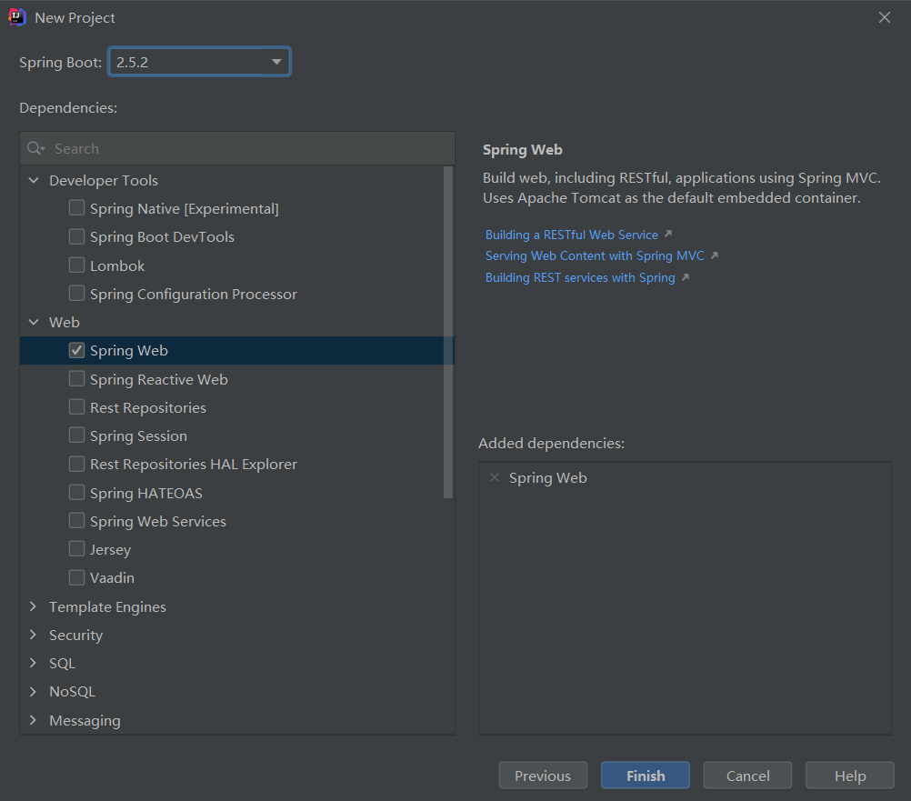Viewport: 911px width, 801px height.
Task: Click the search magnifier icon
Action: pos(35,148)
